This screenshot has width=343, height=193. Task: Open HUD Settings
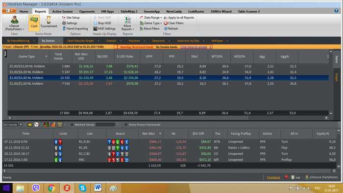104,28
